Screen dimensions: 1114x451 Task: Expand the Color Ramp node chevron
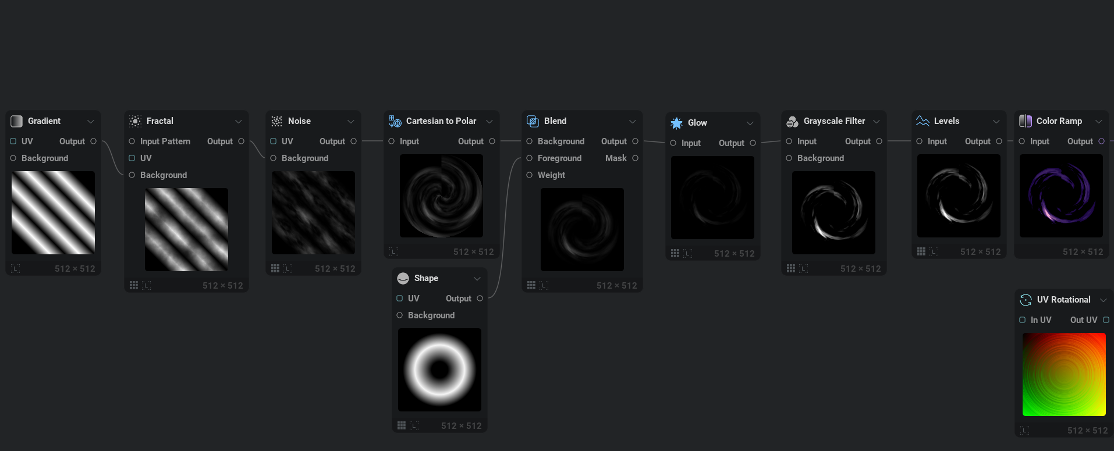[x=1099, y=121]
